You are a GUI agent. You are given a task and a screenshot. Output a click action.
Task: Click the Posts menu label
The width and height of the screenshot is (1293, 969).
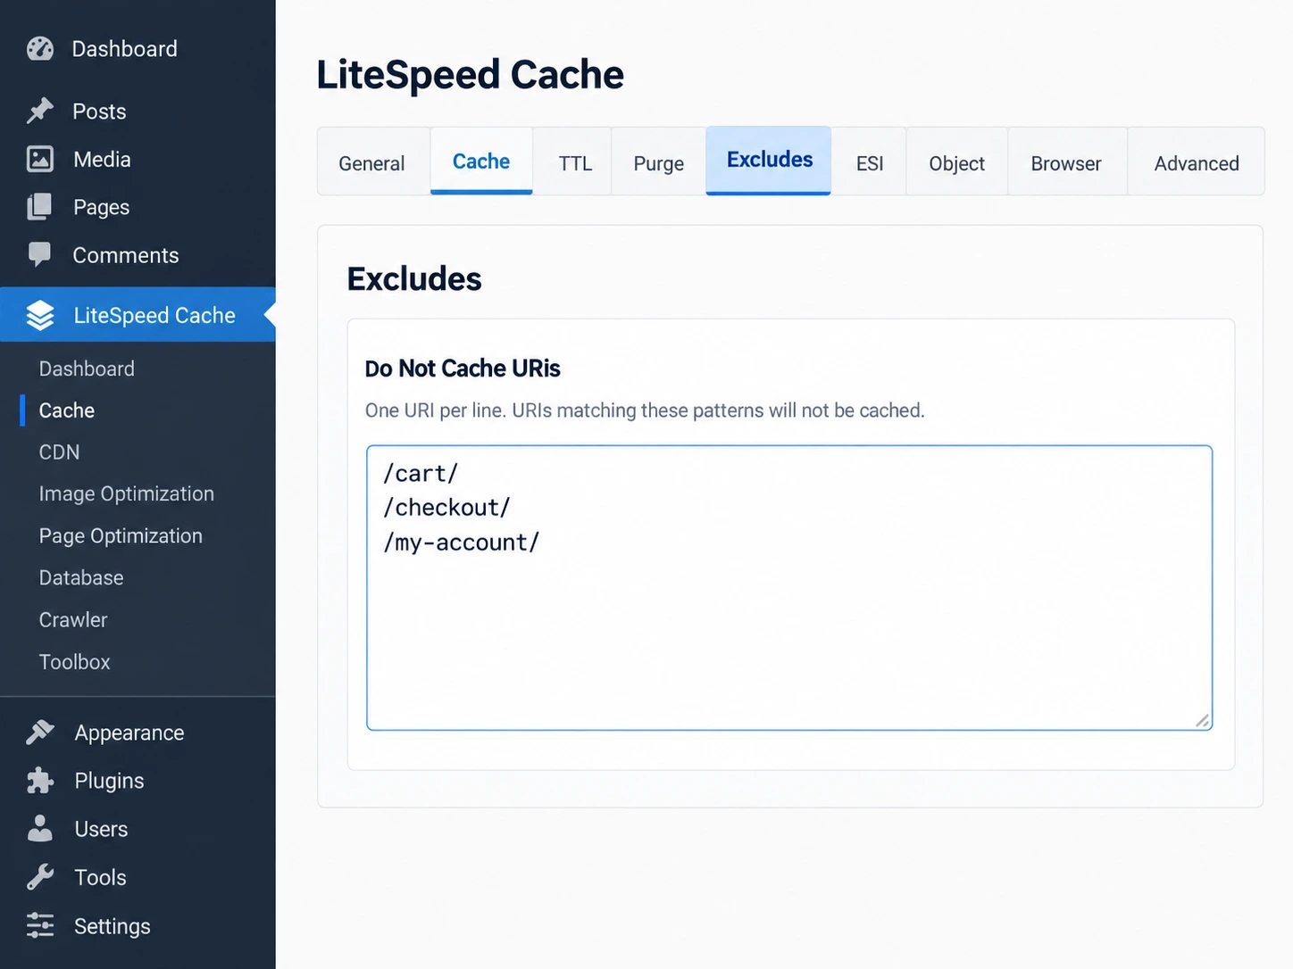pyautogui.click(x=99, y=112)
